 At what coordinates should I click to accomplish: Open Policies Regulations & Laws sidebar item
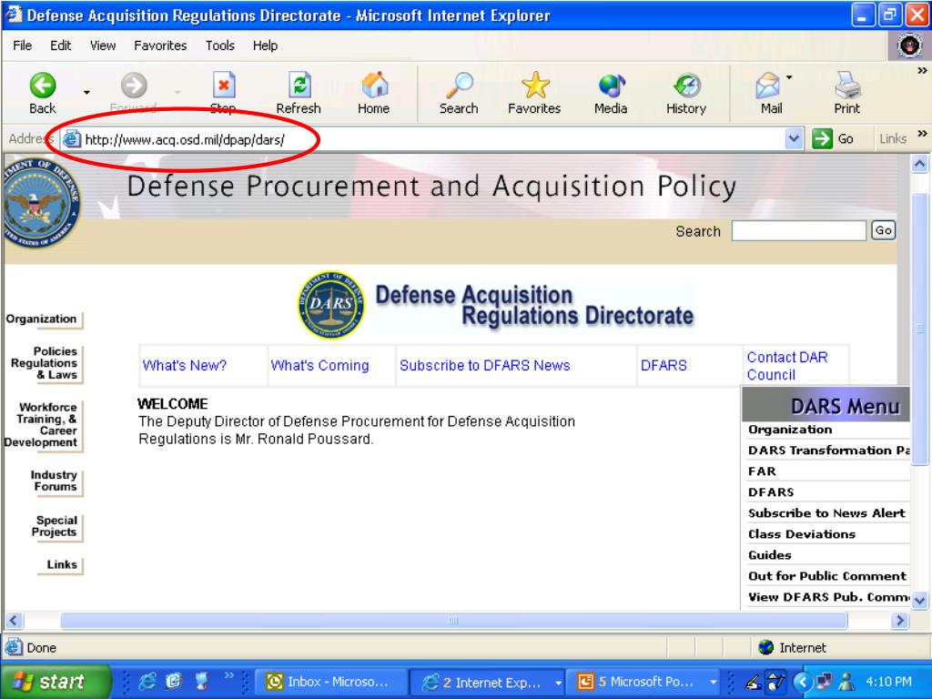44,363
